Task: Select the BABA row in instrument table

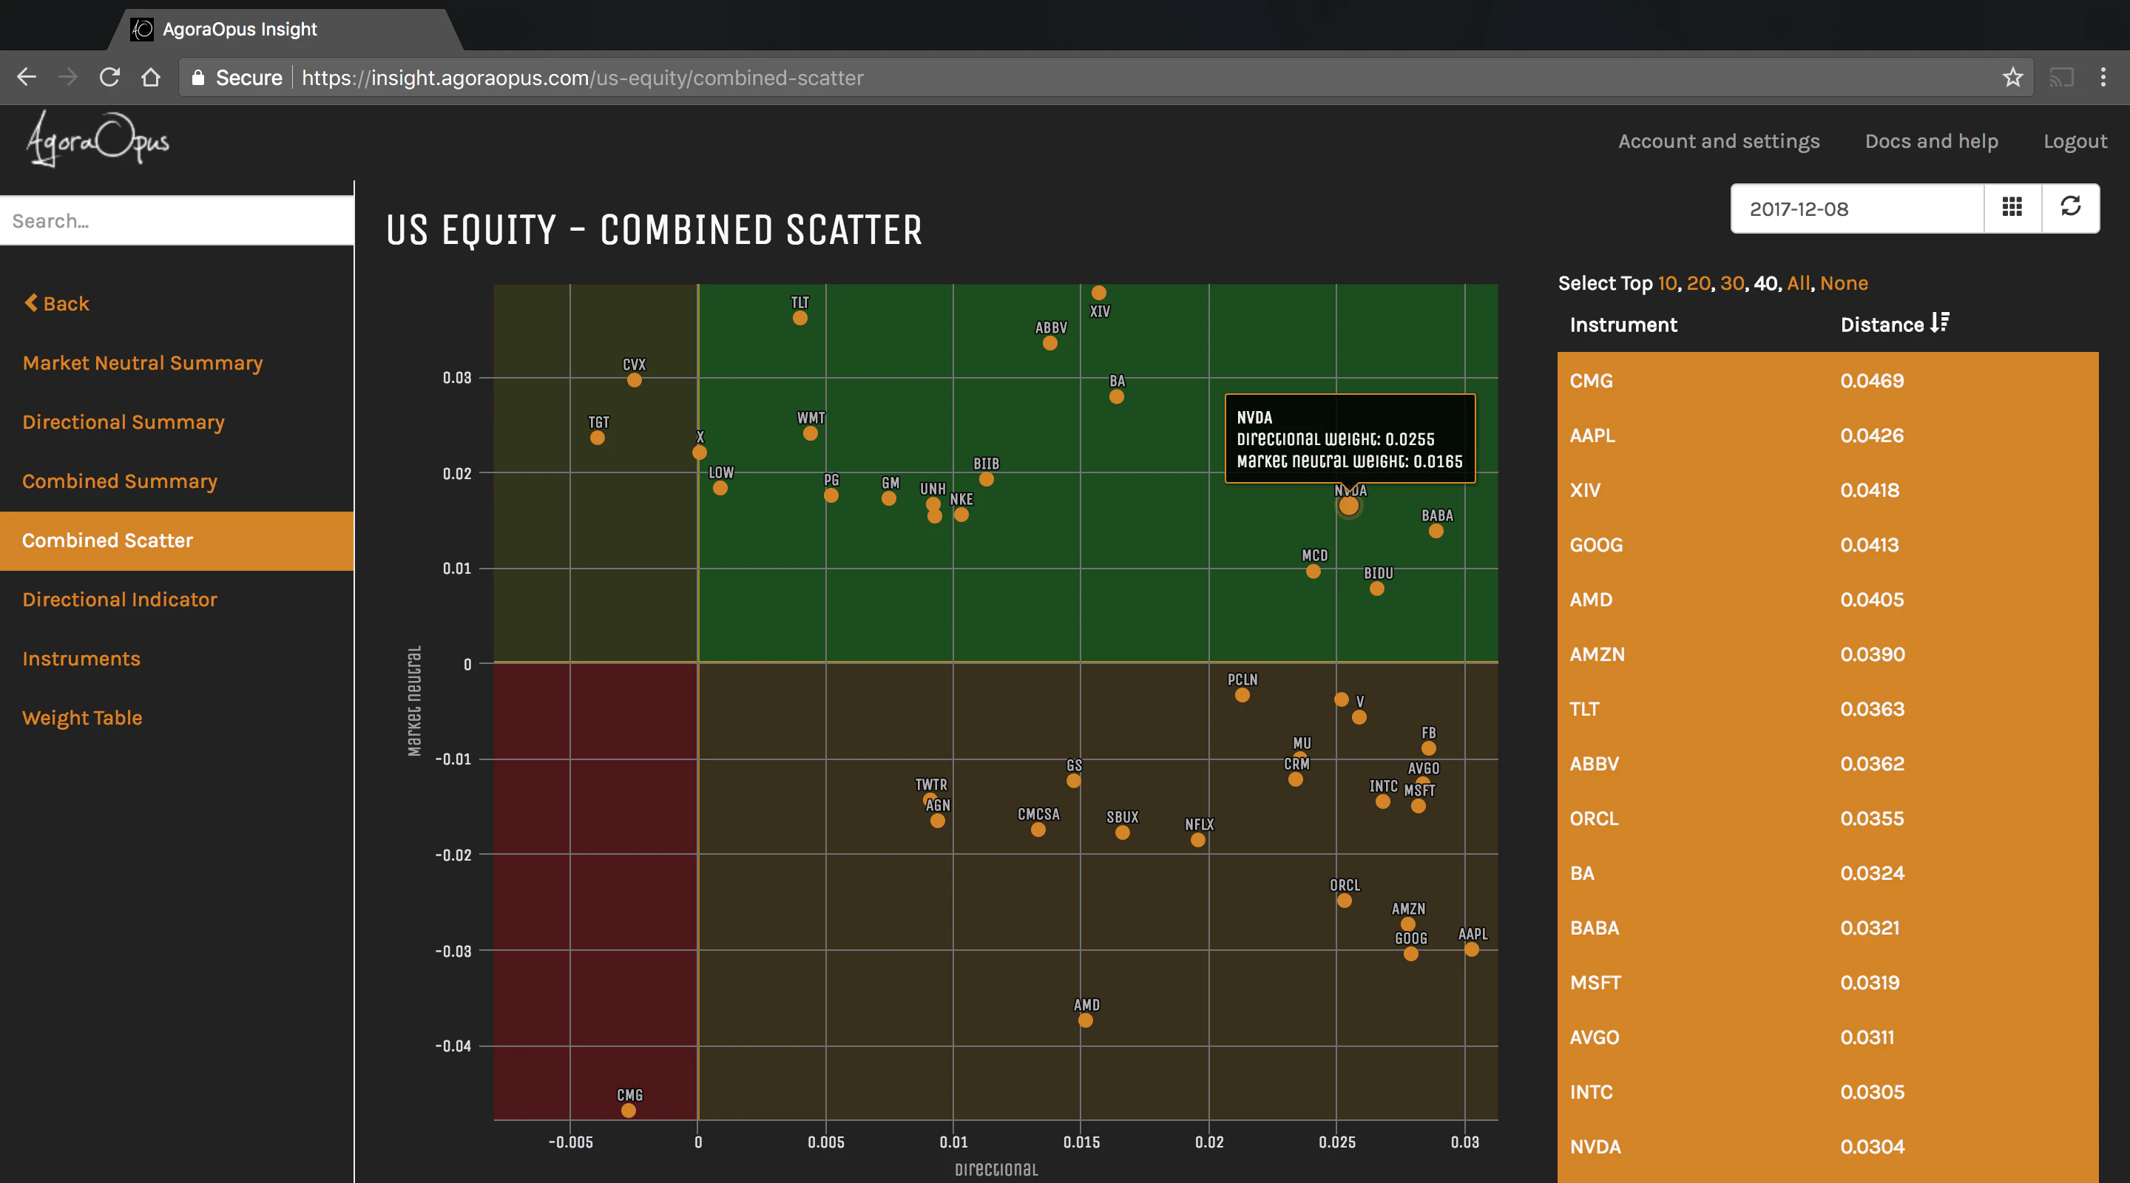Action: (x=1828, y=928)
